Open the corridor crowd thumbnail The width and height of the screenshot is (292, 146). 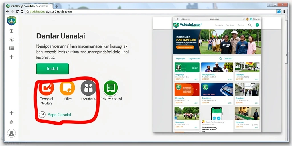click(x=247, y=89)
